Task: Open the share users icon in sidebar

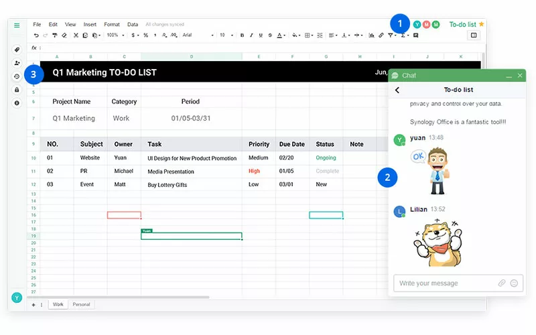Action: [x=17, y=63]
